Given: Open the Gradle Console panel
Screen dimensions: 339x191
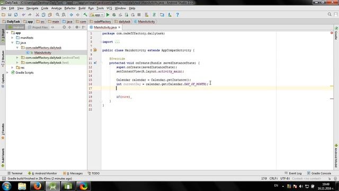Looking at the screenshot, I should [x=319, y=173].
